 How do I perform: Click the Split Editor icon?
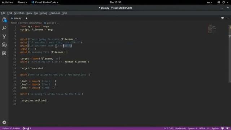[x=222, y=18]
